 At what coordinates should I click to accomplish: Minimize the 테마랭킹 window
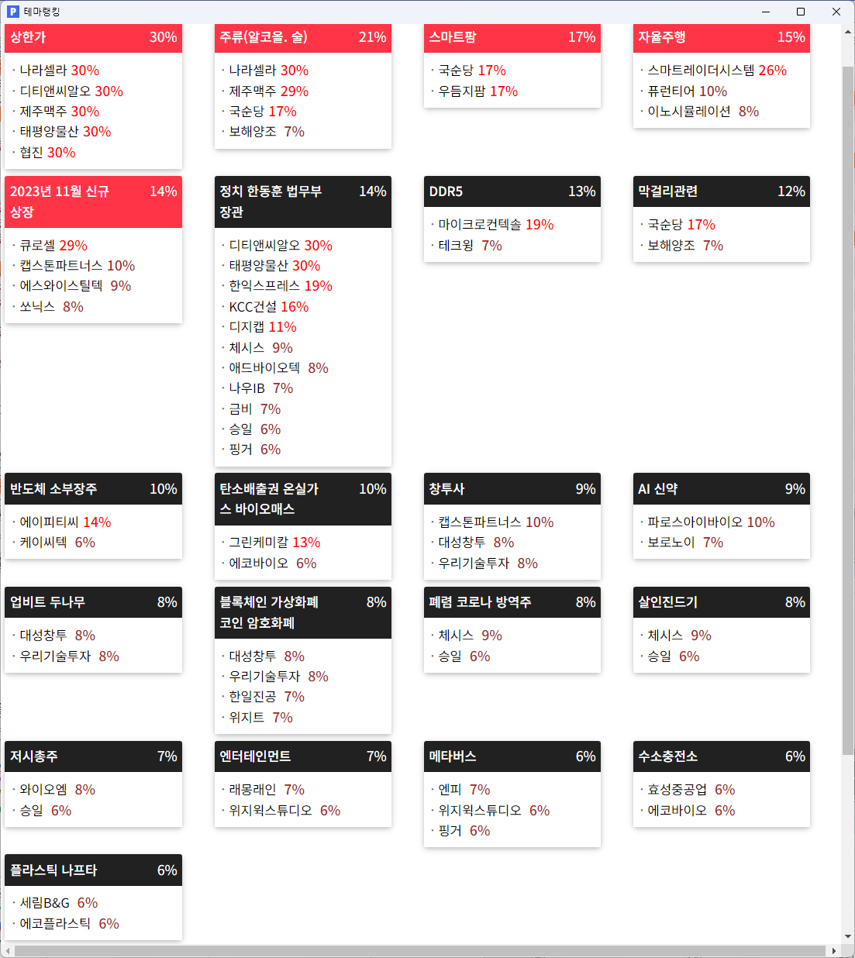click(765, 12)
